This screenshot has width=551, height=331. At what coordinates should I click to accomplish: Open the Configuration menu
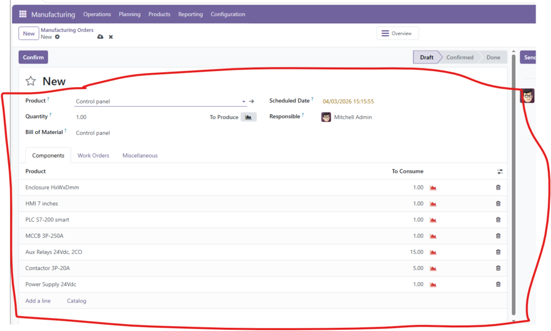point(228,15)
